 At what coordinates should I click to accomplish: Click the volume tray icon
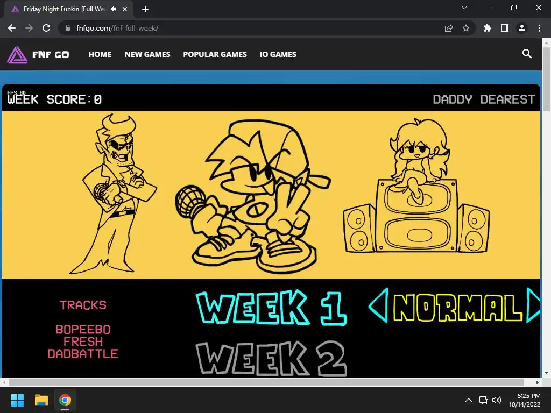497,400
